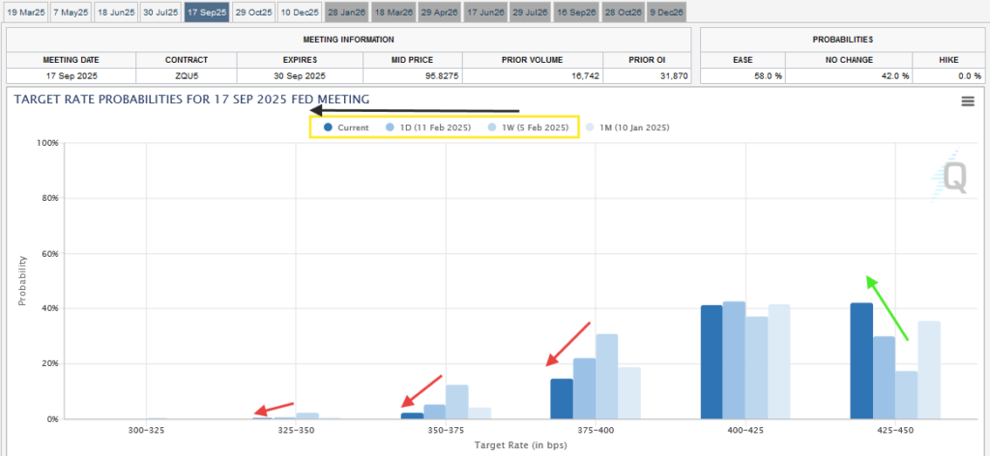Open the 28 Jan26 meeting tab

click(x=345, y=12)
